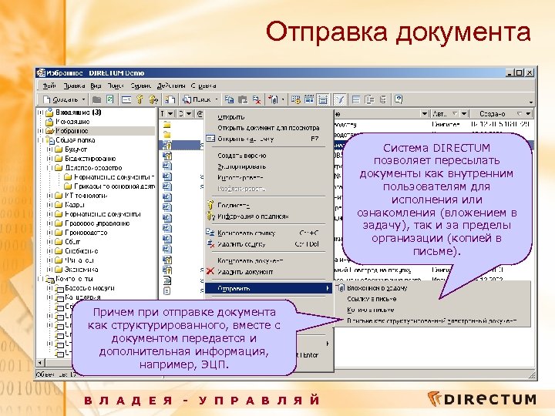
Task: Click the filter funnel toolbar icon
Action: [340, 99]
